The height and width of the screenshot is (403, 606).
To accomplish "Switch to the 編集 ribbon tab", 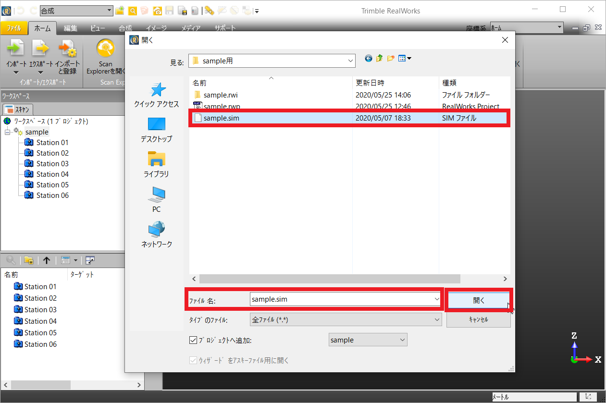I will [71, 28].
